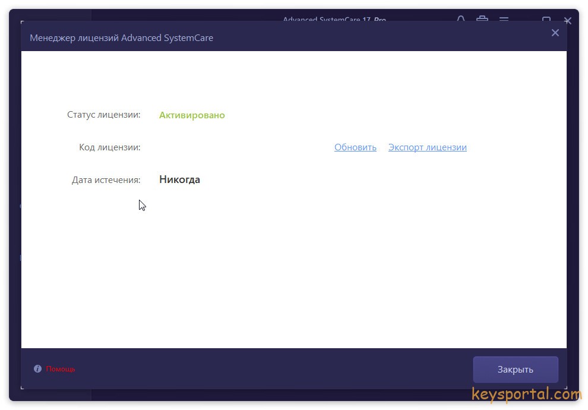Open the Обновить link

point(355,147)
